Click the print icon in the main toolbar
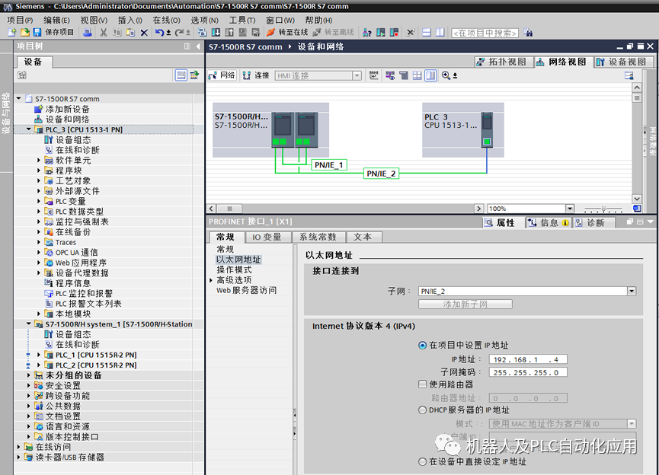Screen dimensions: 659x475 (x=88, y=32)
